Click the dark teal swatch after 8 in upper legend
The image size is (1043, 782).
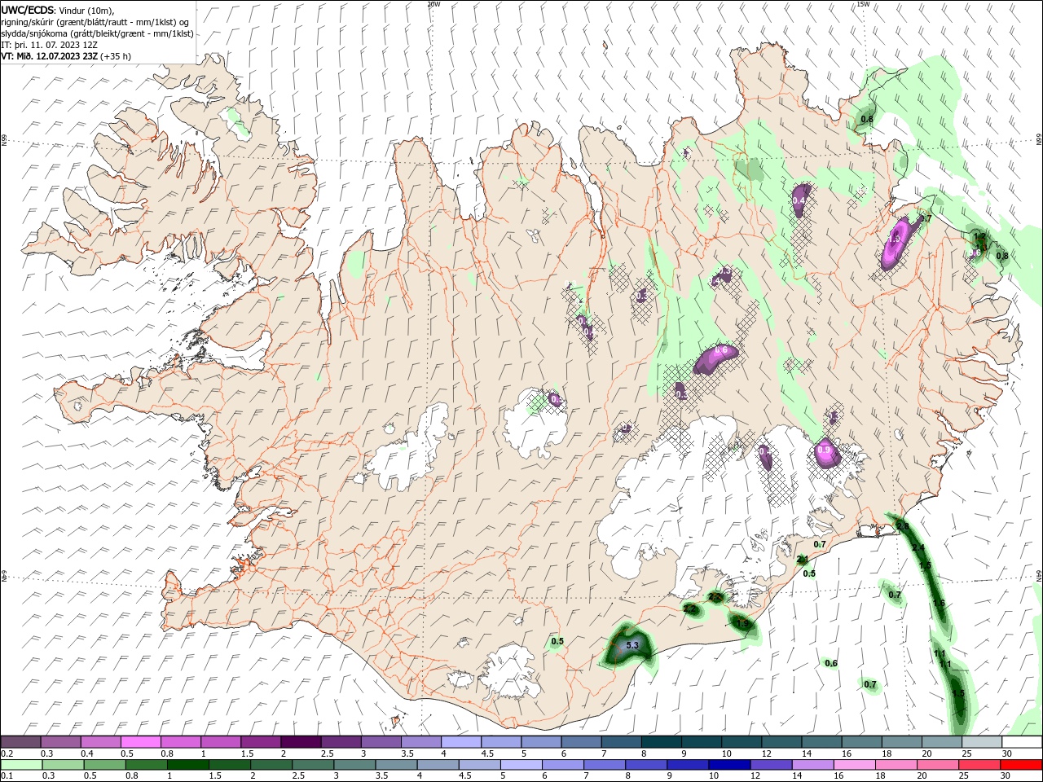click(661, 742)
